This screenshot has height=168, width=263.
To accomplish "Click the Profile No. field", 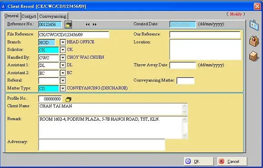I will (50, 99).
